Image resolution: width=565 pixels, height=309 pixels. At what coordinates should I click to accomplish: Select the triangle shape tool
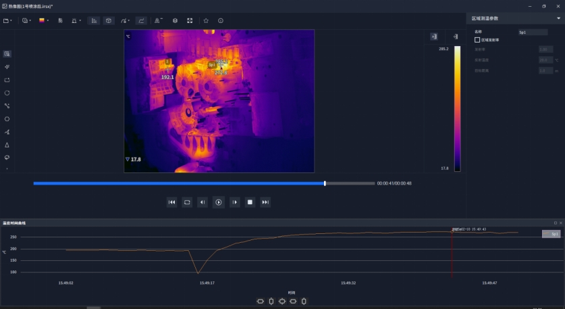tap(7, 145)
